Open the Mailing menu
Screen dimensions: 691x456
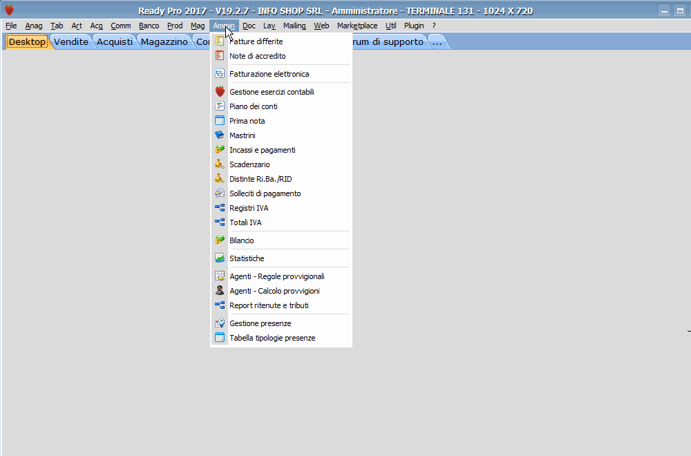click(294, 26)
